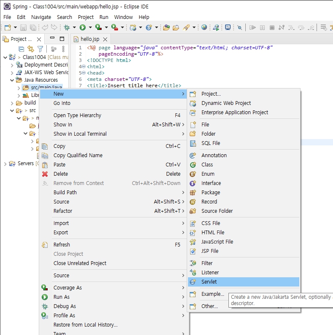Viewport: 333px width, 335px height.
Task: Click the Save toolbar icon
Action: coord(23,27)
